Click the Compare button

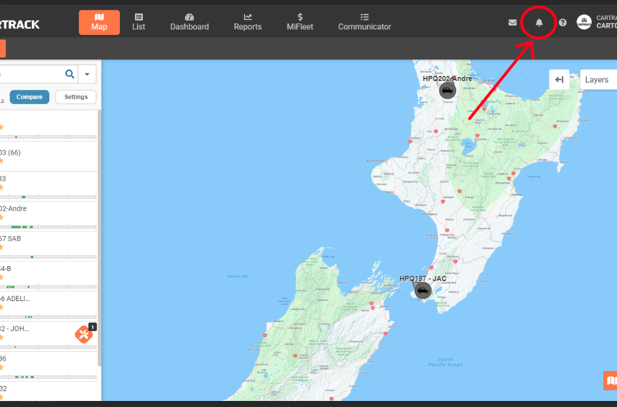coord(30,97)
